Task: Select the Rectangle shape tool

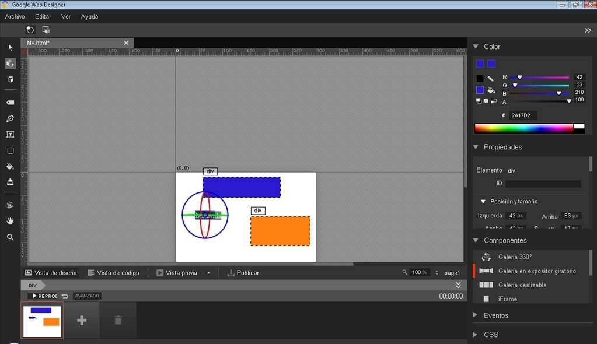Action: (x=11, y=150)
